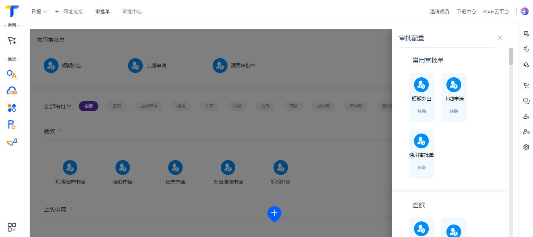Expand the 日报 dropdown

[x=39, y=12]
